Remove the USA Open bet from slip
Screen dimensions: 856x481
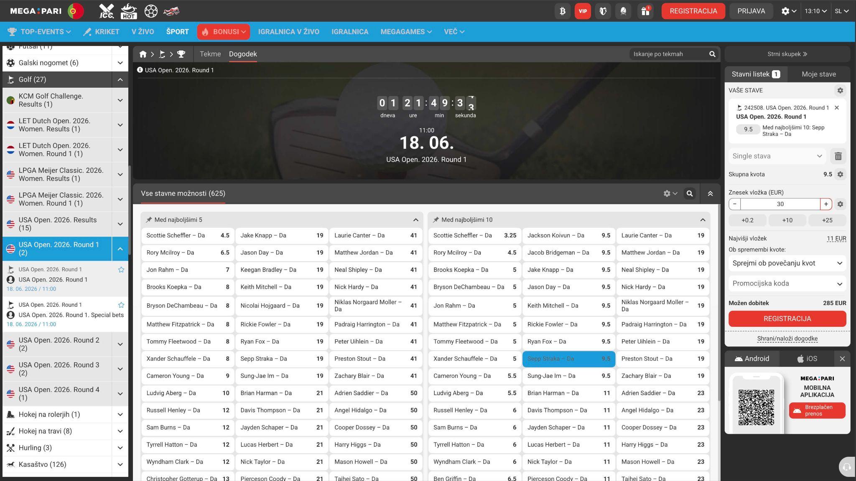(837, 107)
